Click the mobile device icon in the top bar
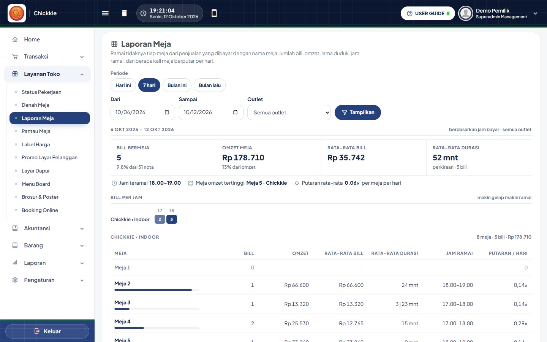Viewport: 547px width, 342px height. [x=214, y=13]
